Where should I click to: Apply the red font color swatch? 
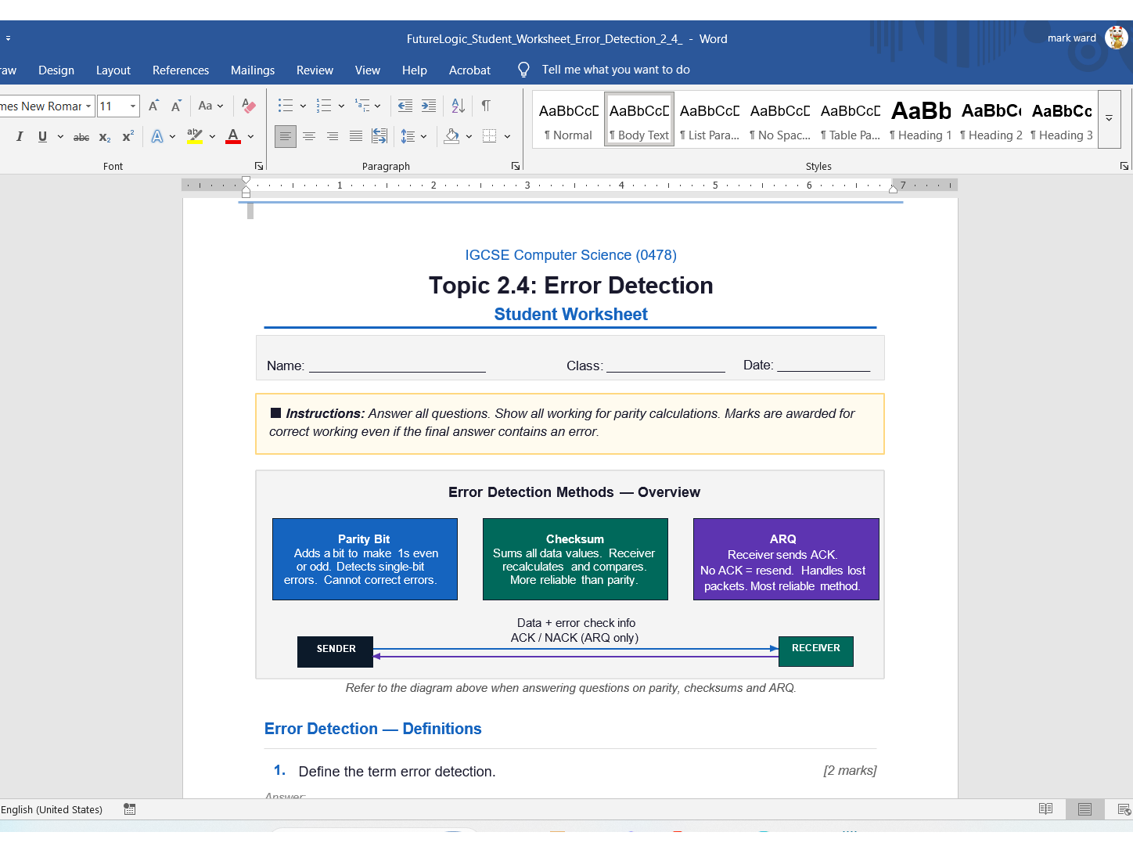click(x=233, y=136)
